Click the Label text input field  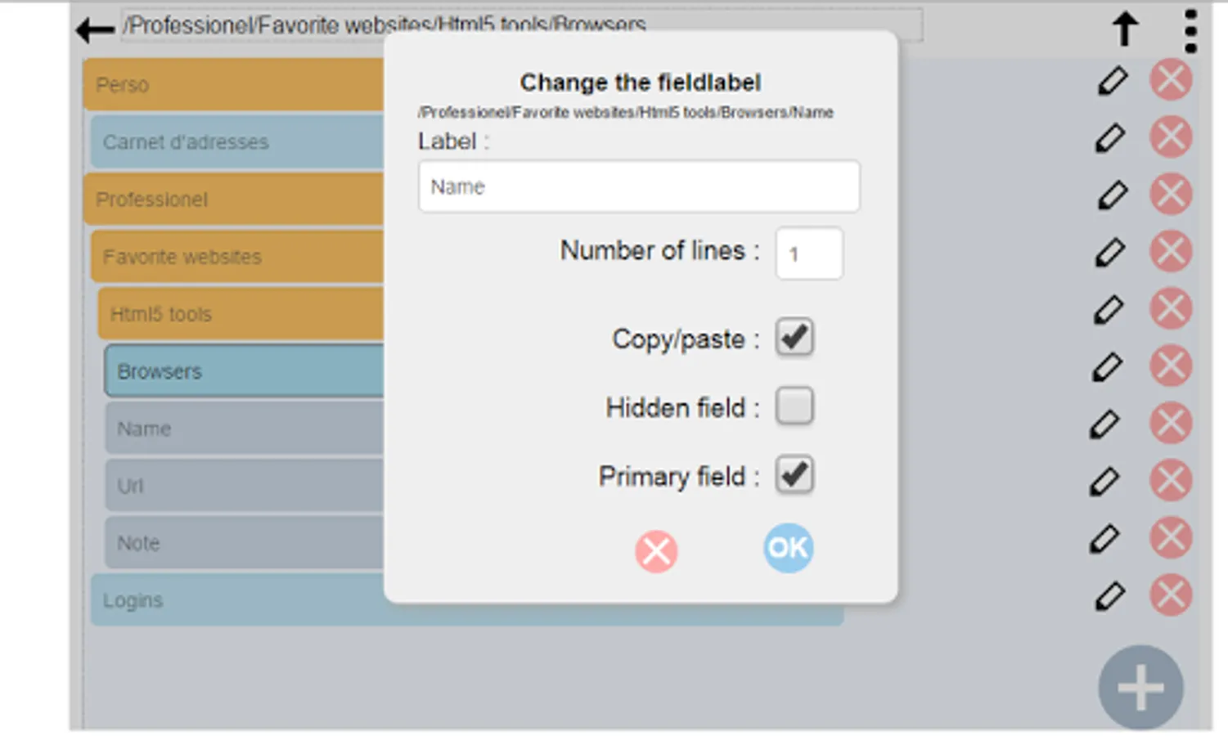pyautogui.click(x=638, y=186)
